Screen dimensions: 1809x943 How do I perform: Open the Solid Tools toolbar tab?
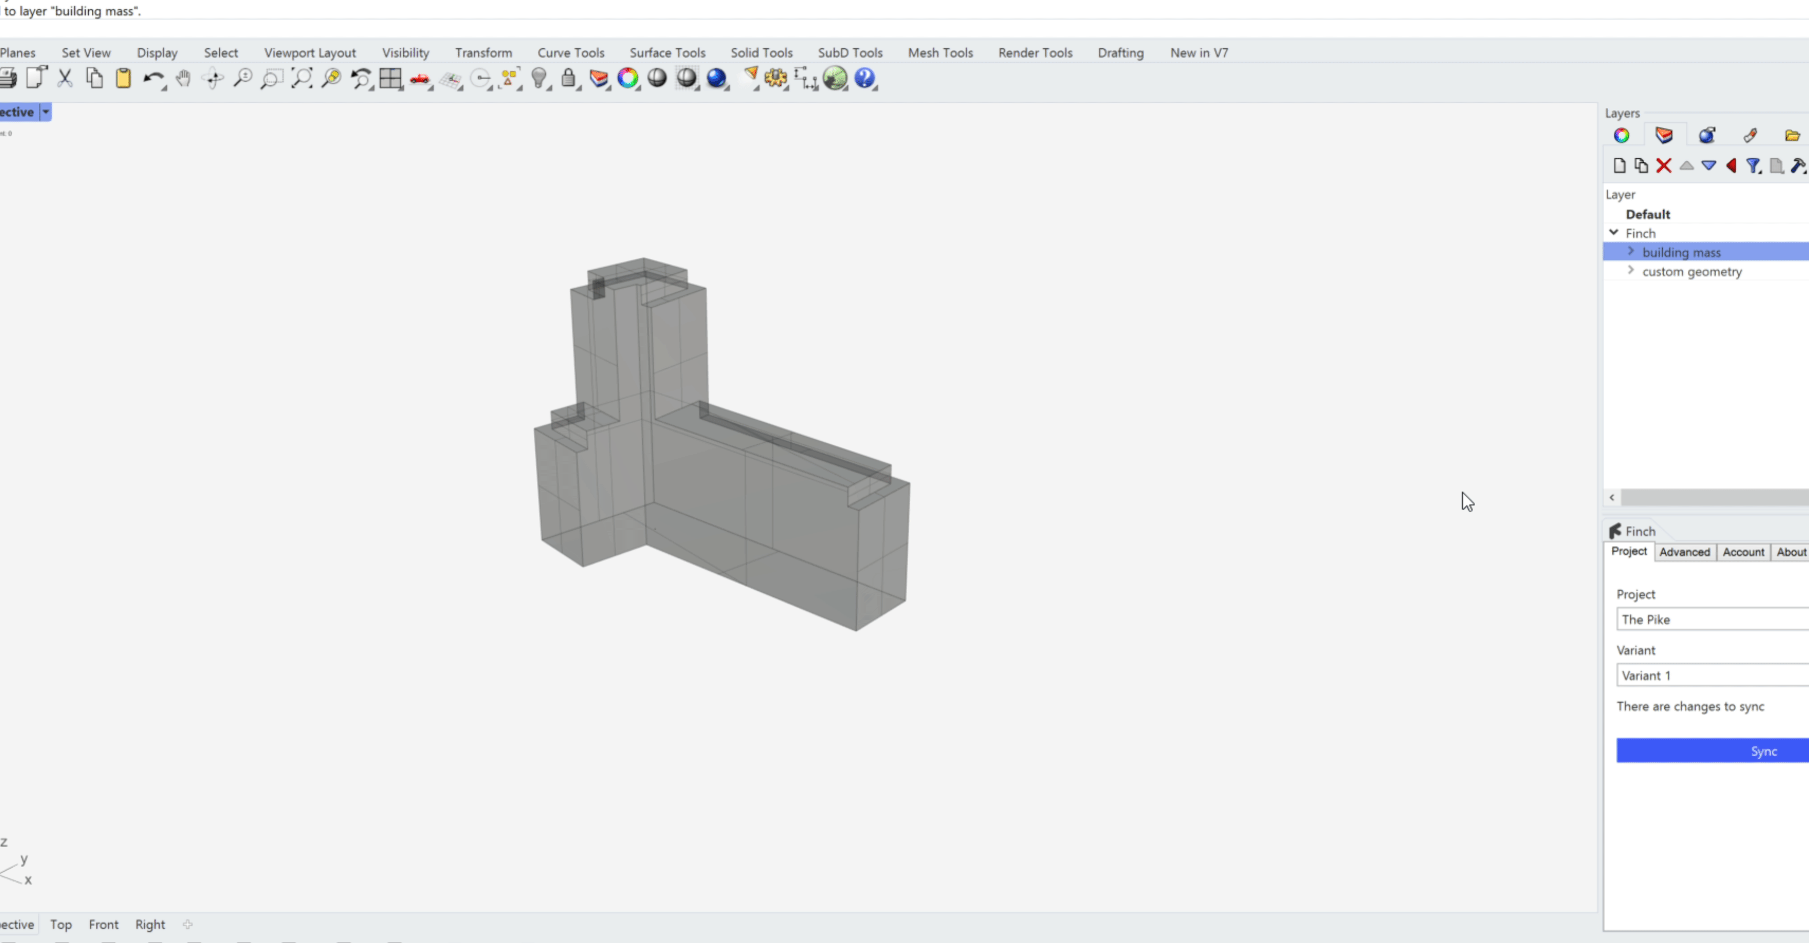tap(761, 52)
